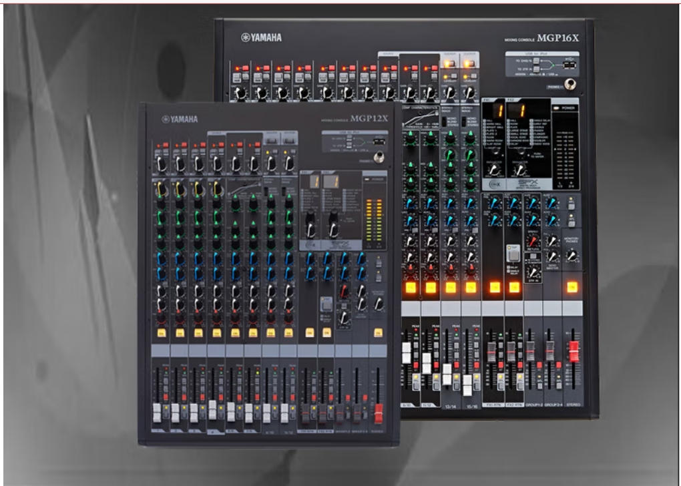Click the yellow COMP knob on MGP12X channel 1
This screenshot has height=486, width=681.
pos(160,188)
